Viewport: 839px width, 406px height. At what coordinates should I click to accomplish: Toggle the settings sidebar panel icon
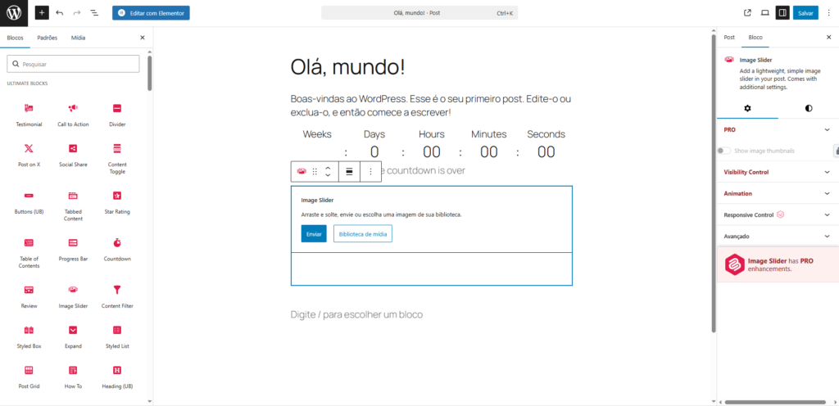[x=782, y=13]
